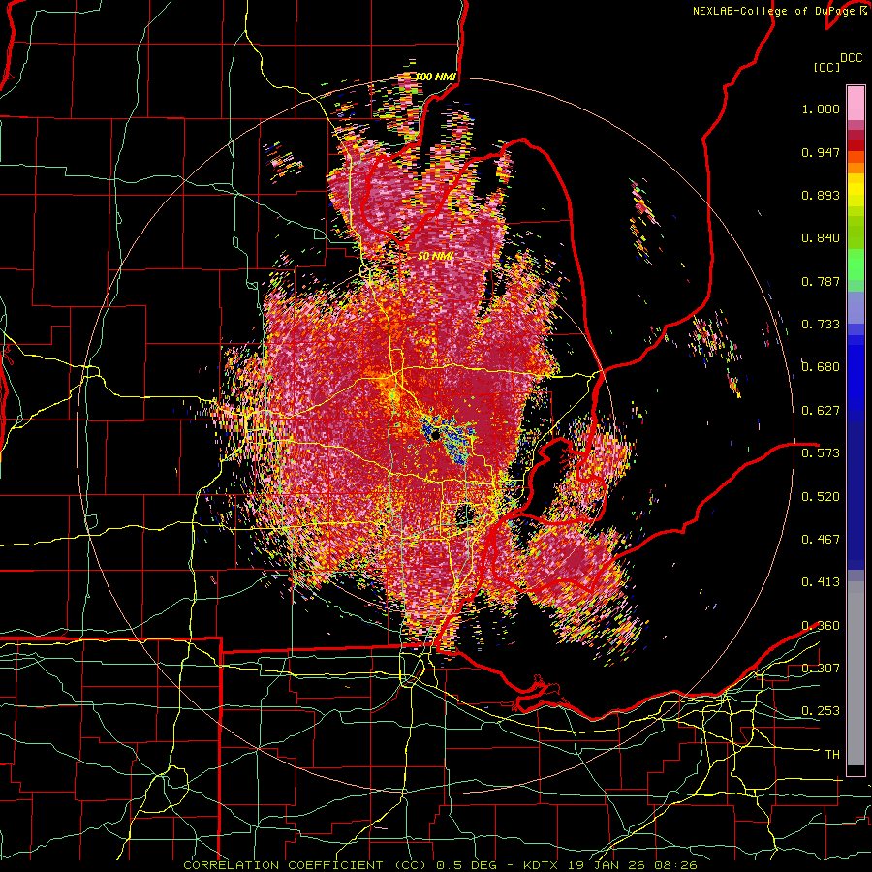Click the 0.893 scale value
Viewport: 872px width, 872px height.
(x=821, y=195)
